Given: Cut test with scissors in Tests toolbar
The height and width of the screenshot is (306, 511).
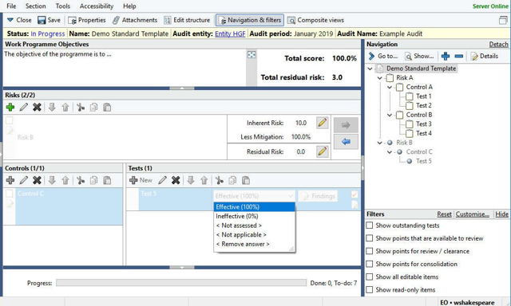Looking at the screenshot, I should (x=220, y=180).
